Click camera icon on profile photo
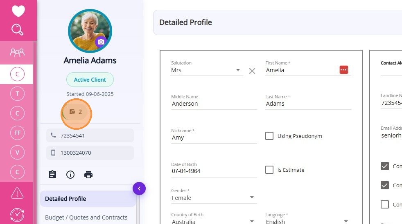The width and height of the screenshot is (402, 224). pos(101,42)
